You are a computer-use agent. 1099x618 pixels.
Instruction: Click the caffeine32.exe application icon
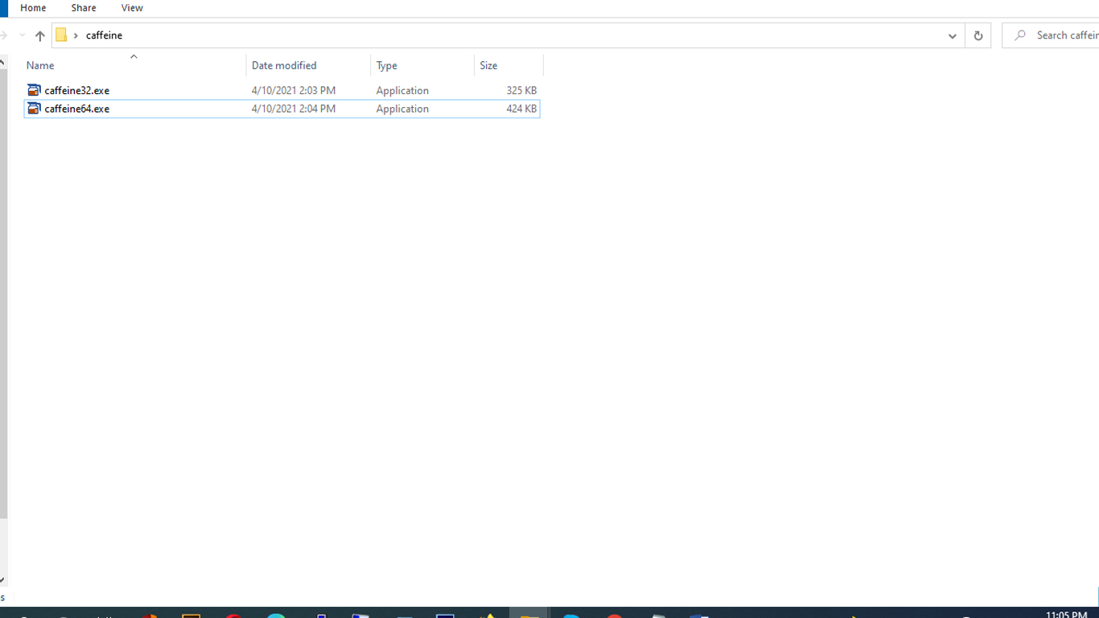[x=34, y=90]
